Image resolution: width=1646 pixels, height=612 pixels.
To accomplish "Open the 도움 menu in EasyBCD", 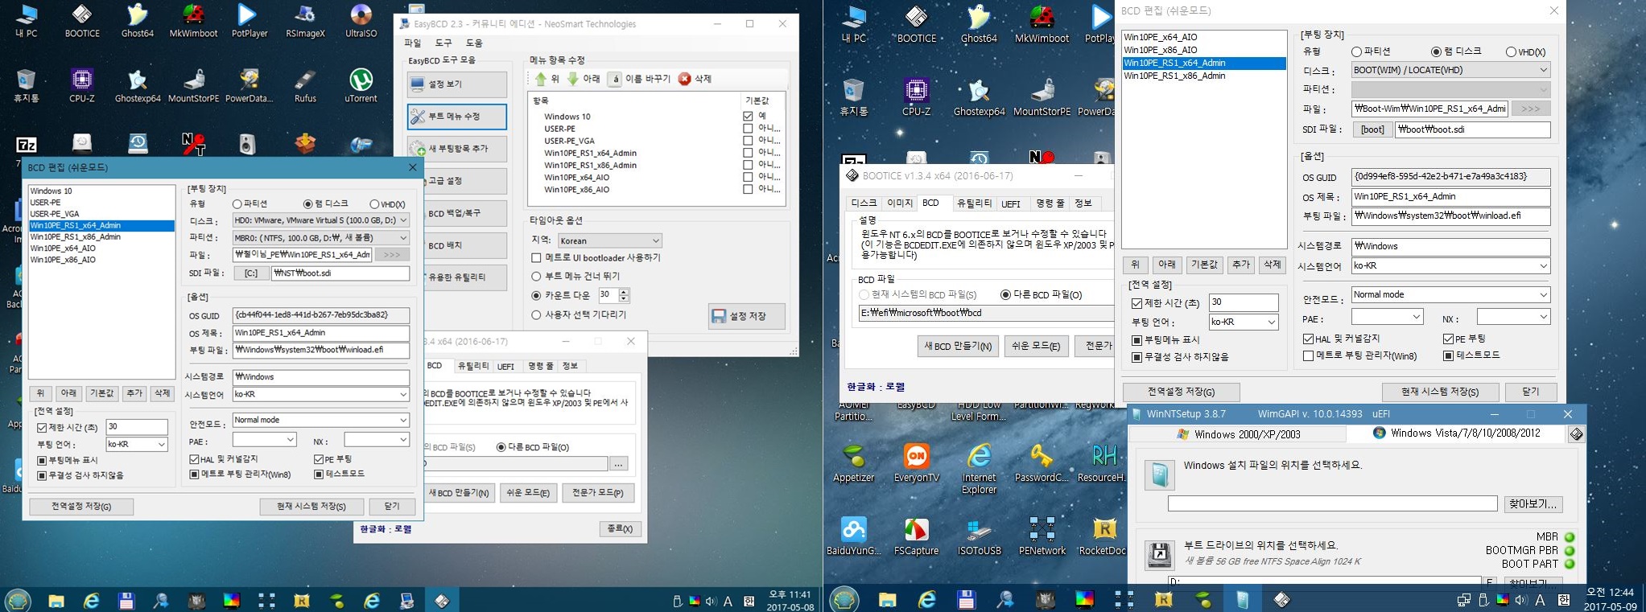I will pyautogui.click(x=475, y=43).
